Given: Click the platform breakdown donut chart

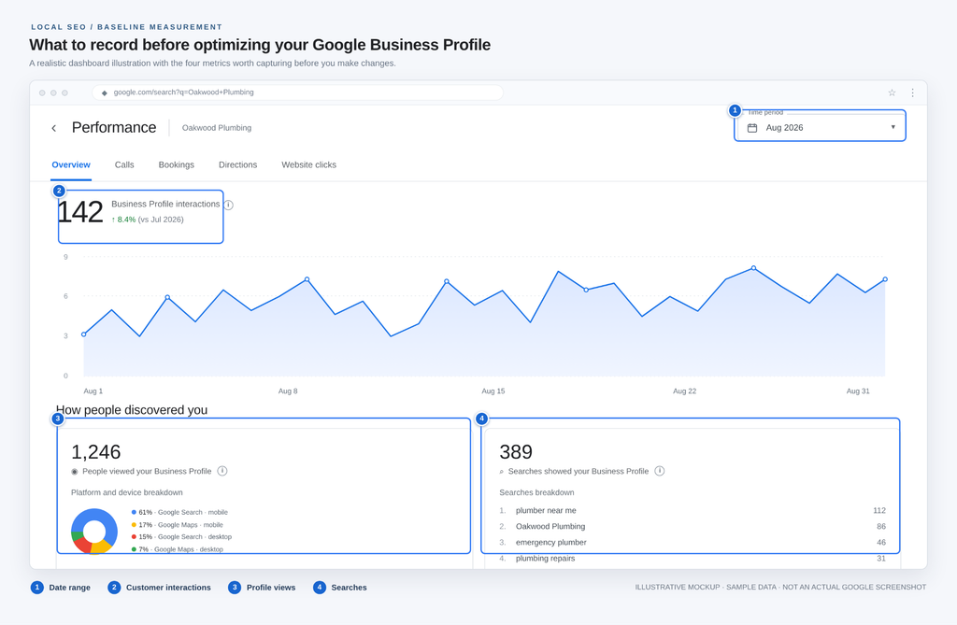Looking at the screenshot, I should 94,531.
